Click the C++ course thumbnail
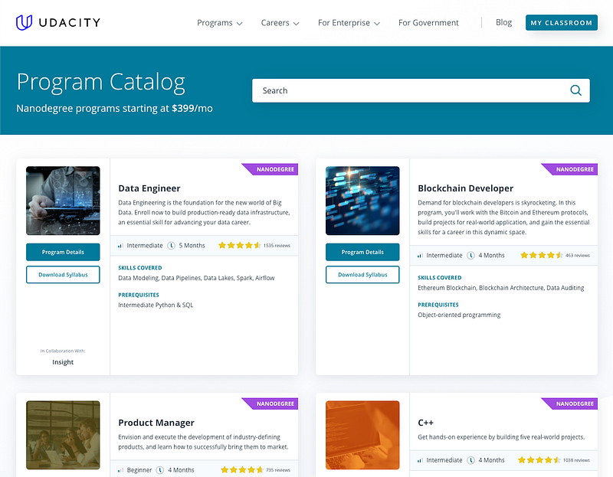613x477 pixels. 362,435
